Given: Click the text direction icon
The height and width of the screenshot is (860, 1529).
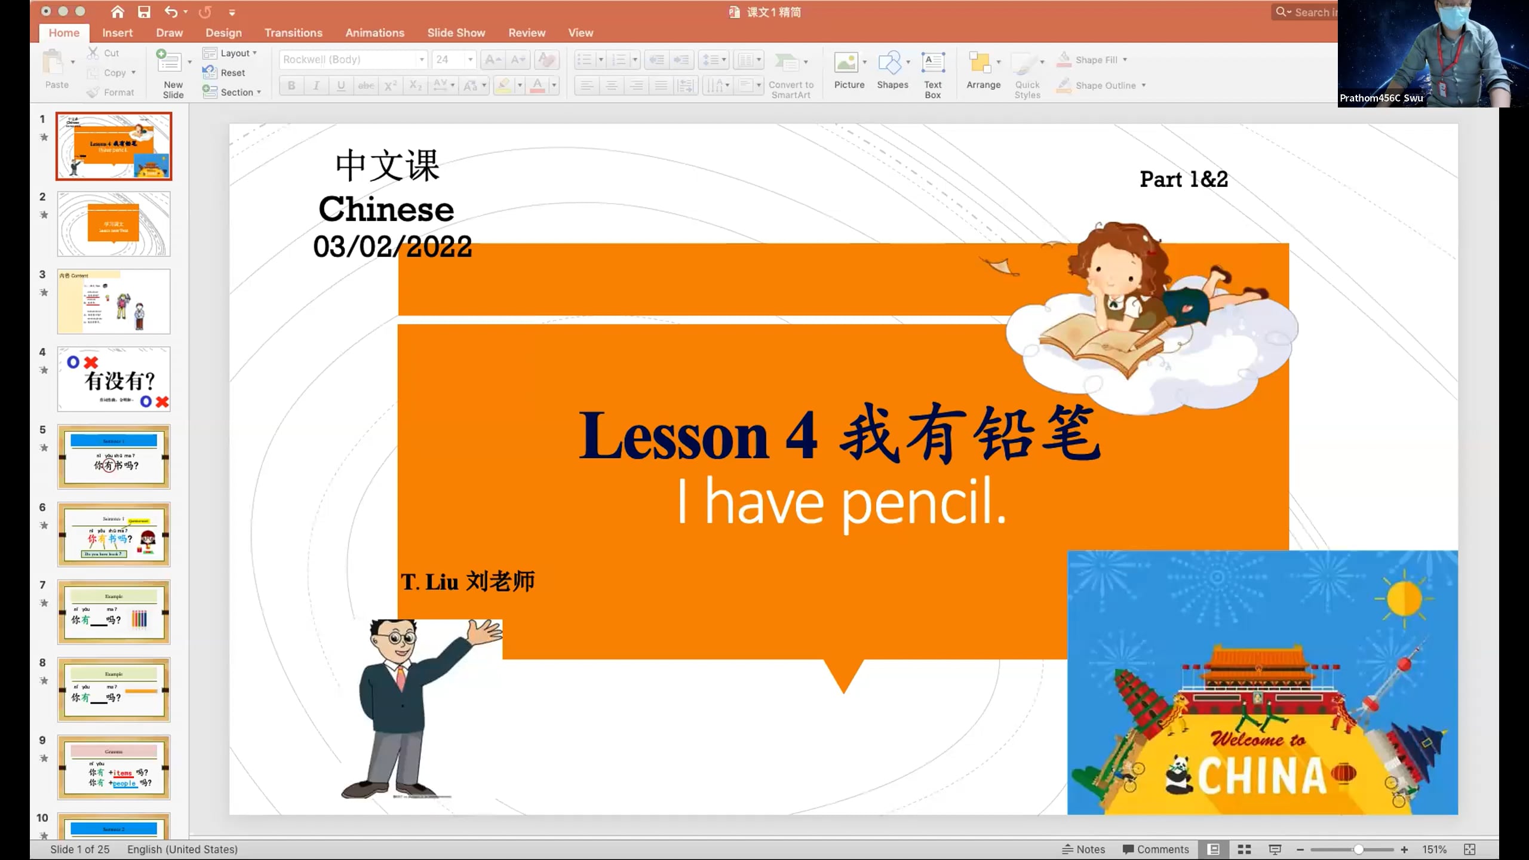Looking at the screenshot, I should [714, 85].
